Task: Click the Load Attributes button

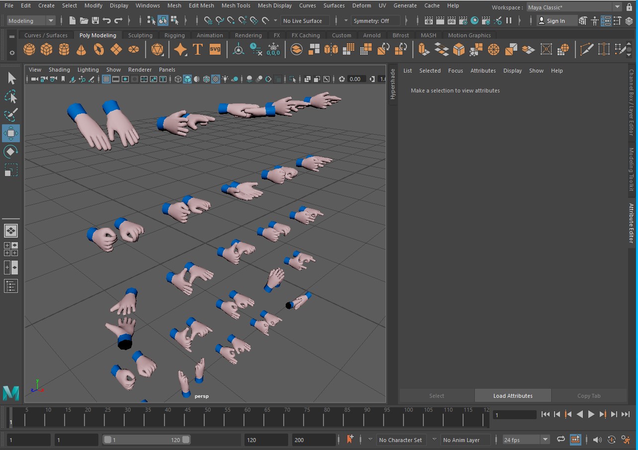Action: pyautogui.click(x=513, y=396)
